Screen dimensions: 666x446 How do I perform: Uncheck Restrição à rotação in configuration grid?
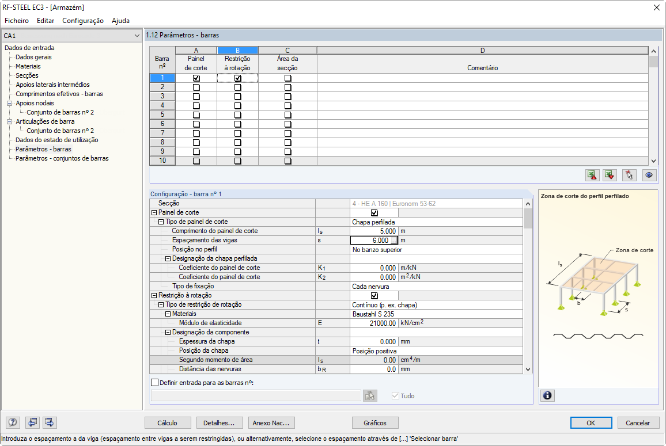point(374,296)
